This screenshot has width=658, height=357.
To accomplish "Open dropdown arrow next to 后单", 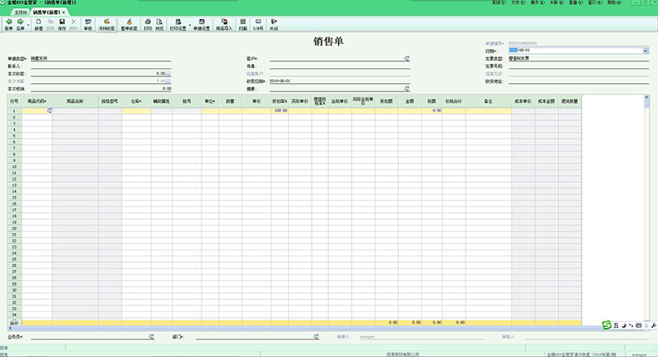I will (27, 24).
